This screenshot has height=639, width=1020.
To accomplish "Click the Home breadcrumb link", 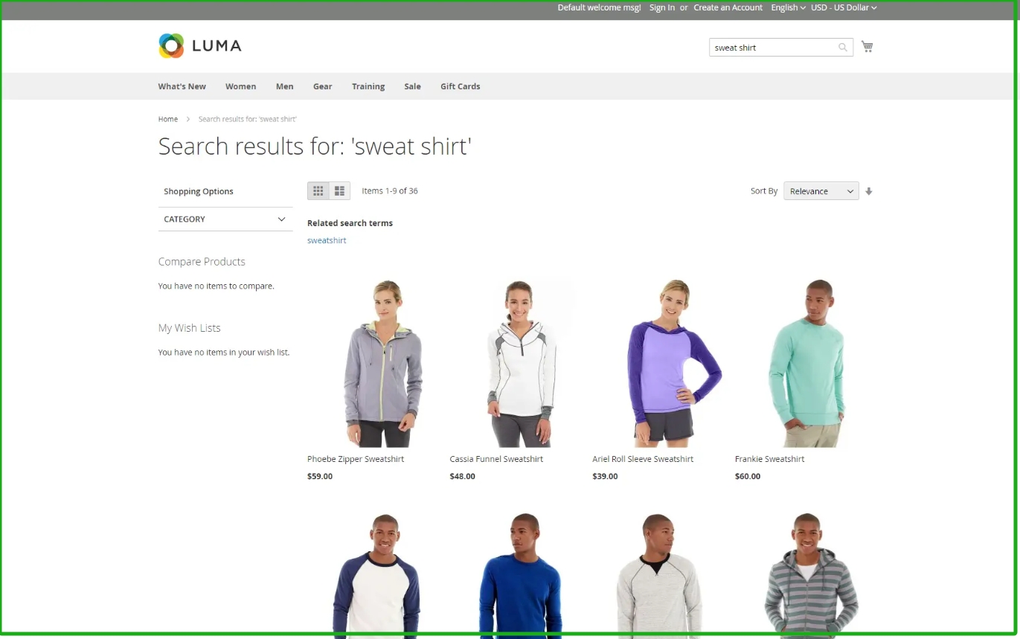I will (x=168, y=119).
